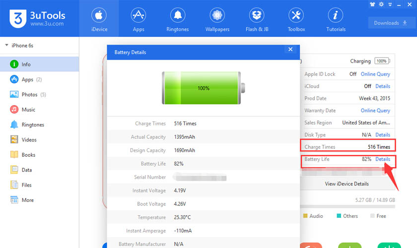
Task: Collapse the iPhone 6s device tree
Action: pyautogui.click(x=7, y=46)
